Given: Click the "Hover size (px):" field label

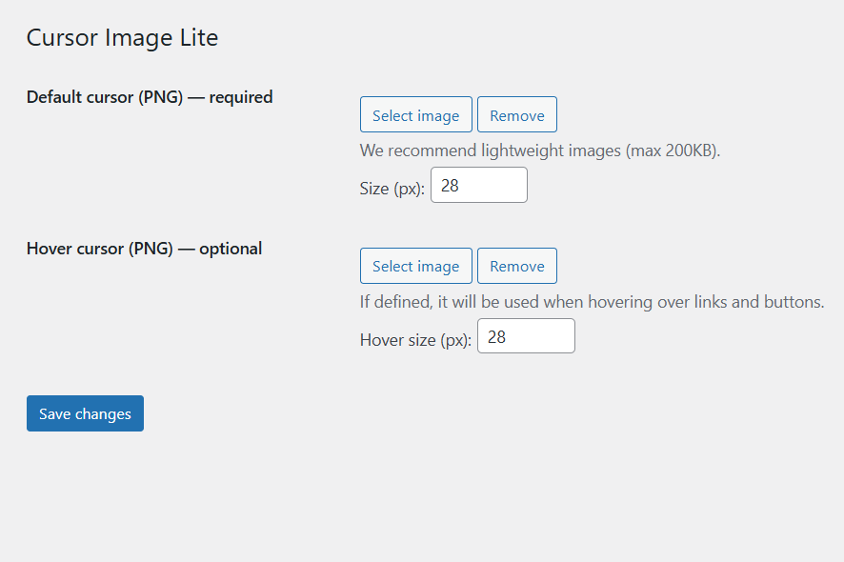Looking at the screenshot, I should [415, 340].
